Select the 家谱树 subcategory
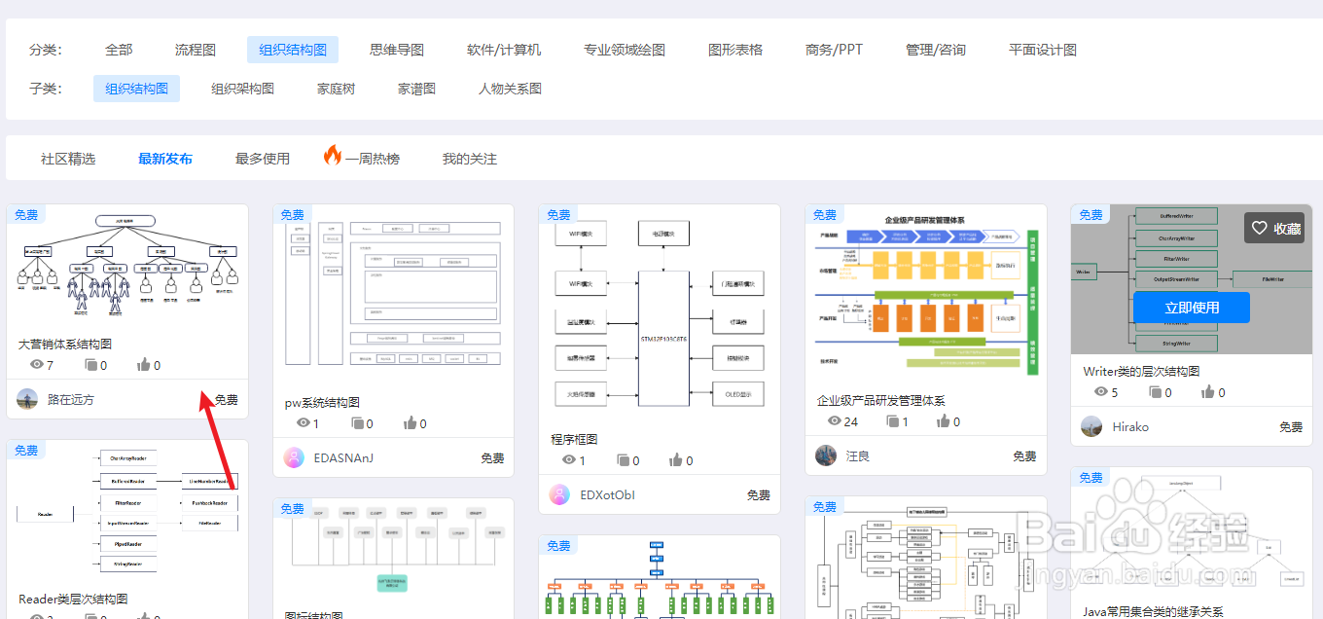1323x619 pixels. [x=416, y=88]
